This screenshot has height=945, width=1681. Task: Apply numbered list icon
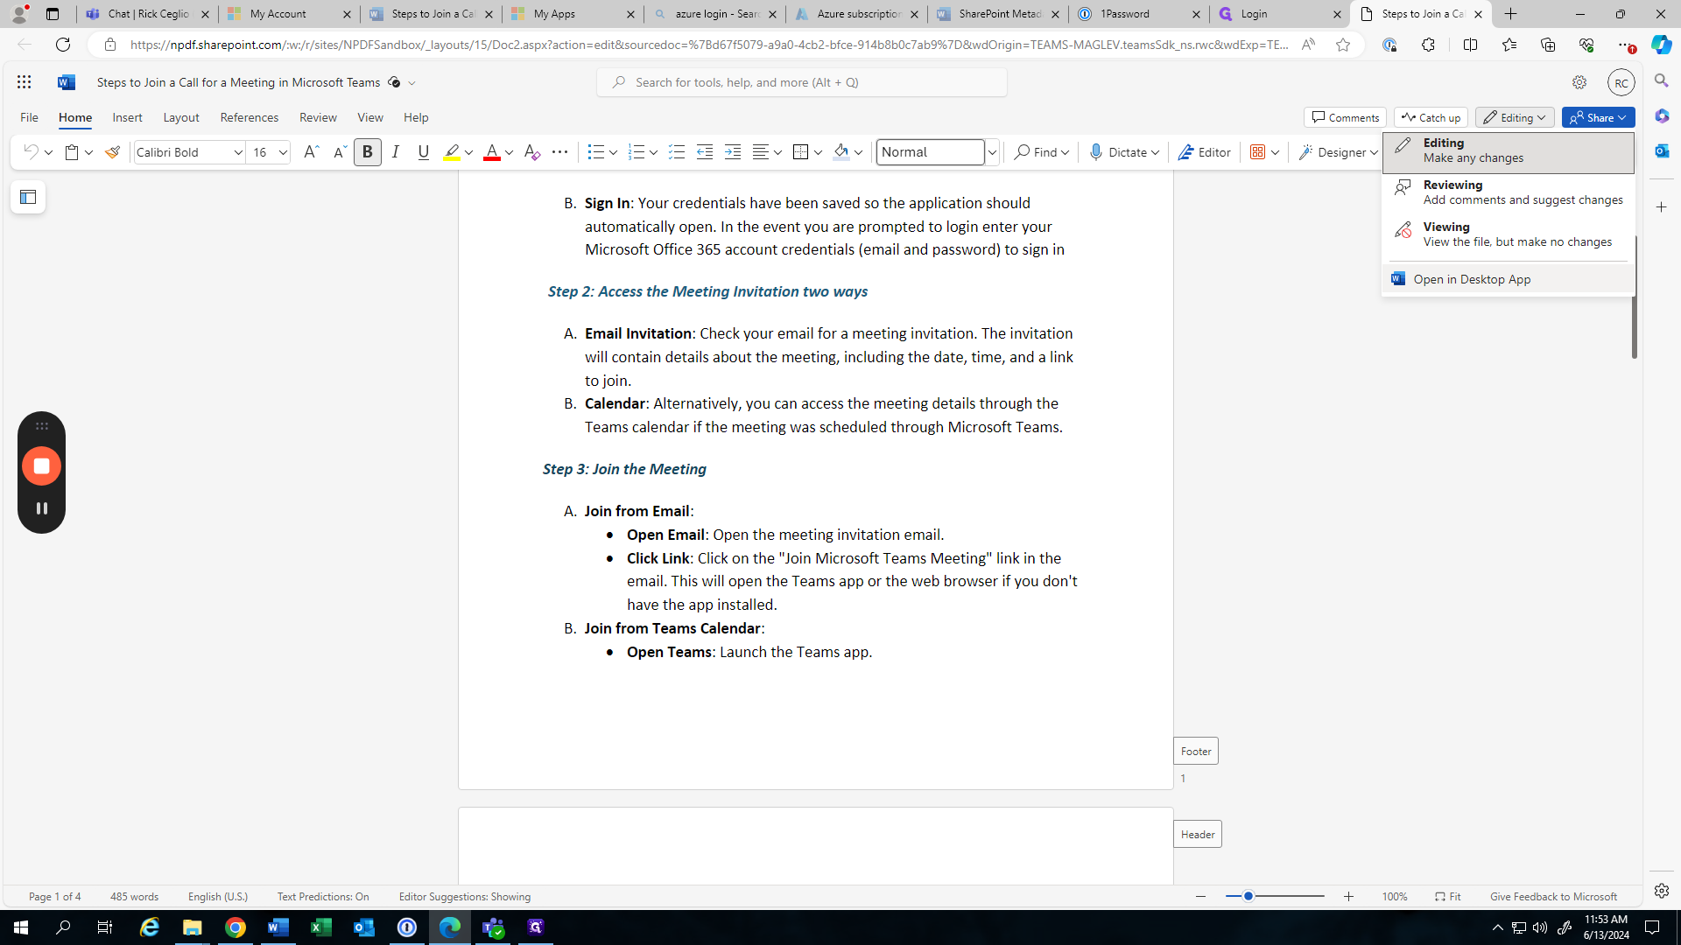tap(637, 152)
